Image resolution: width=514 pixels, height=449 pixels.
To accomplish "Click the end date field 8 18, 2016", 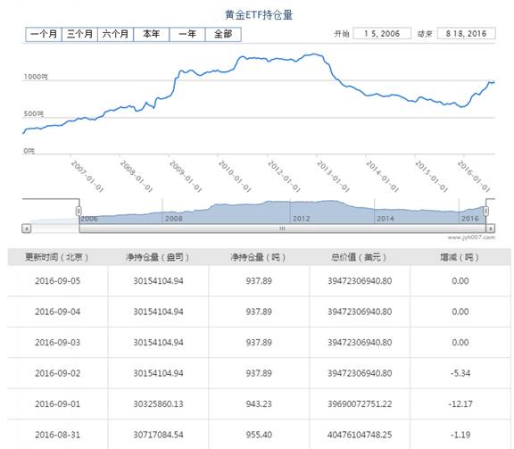I will point(466,33).
